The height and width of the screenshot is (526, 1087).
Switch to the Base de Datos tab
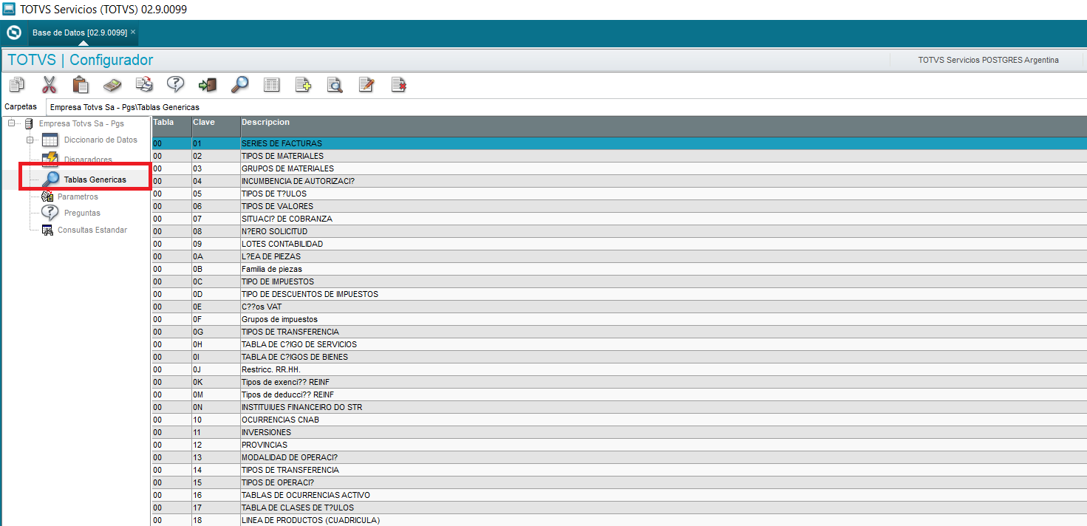coord(80,33)
